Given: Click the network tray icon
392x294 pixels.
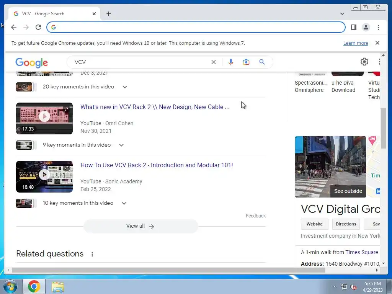Looking at the screenshot, I should (x=344, y=287).
